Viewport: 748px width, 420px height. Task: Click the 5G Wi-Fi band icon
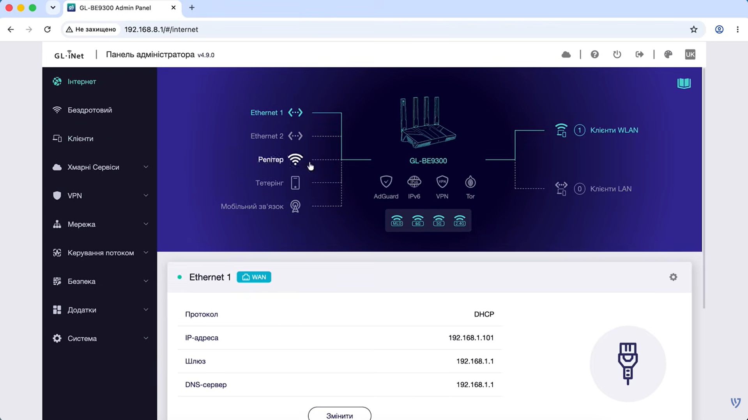439,221
